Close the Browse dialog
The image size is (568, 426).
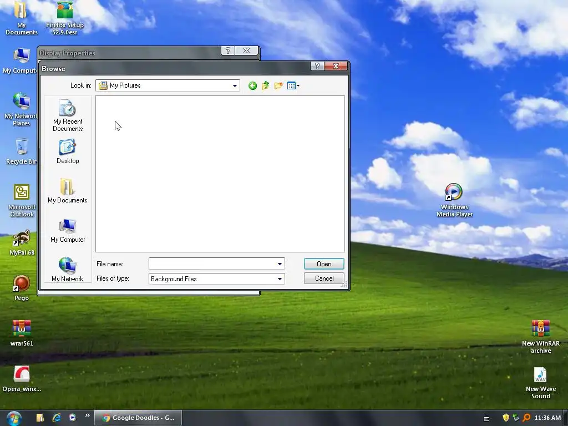click(336, 66)
